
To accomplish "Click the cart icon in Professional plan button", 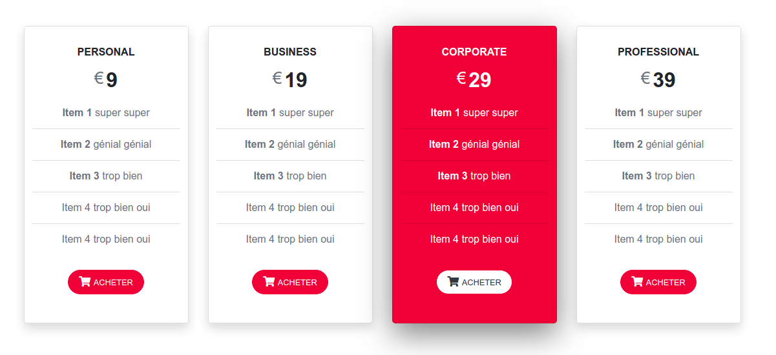I will [x=637, y=281].
